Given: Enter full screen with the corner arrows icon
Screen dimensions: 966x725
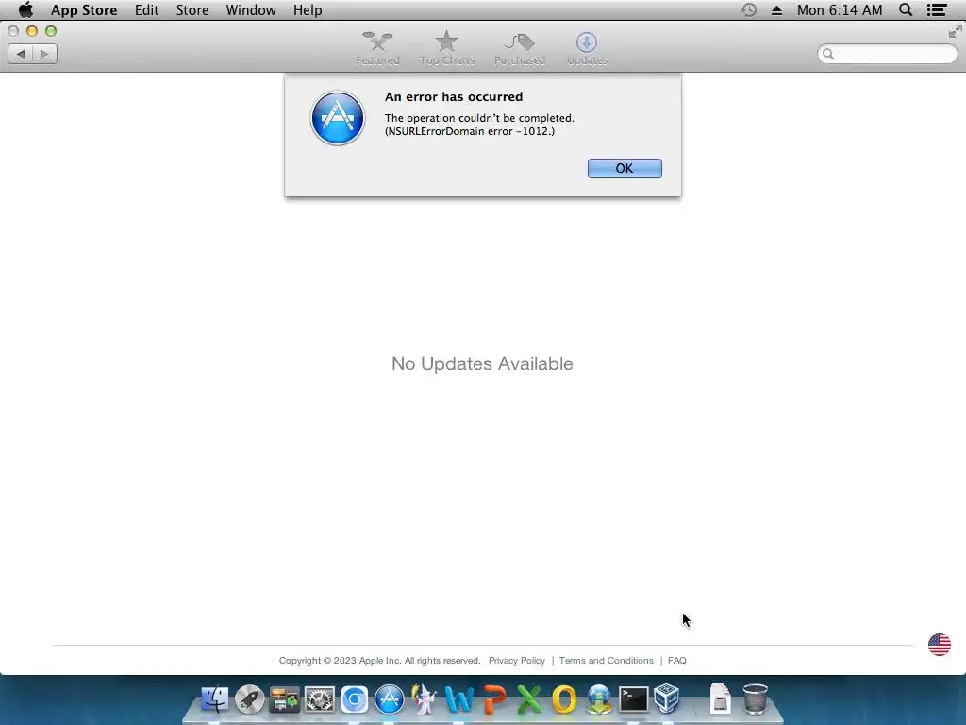Looking at the screenshot, I should 955,31.
